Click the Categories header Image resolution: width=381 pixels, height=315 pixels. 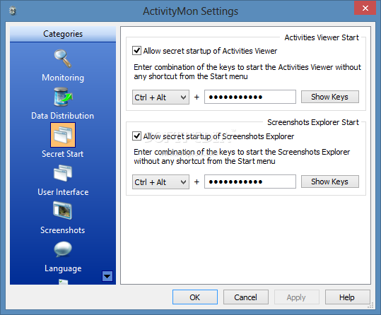tap(63, 34)
